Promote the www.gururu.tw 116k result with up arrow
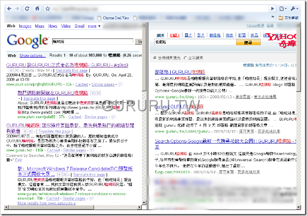This screenshot has width=307, height=216. [25, 131]
